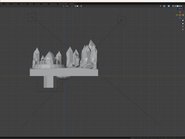This screenshot has height=139, width=185.
Task: Click the top blue Z axis gizmo
Action: tap(180, 12)
